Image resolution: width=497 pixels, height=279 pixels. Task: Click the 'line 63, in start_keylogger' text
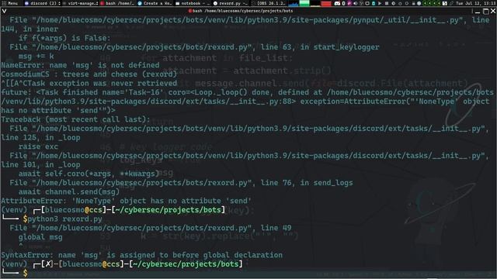point(320,47)
